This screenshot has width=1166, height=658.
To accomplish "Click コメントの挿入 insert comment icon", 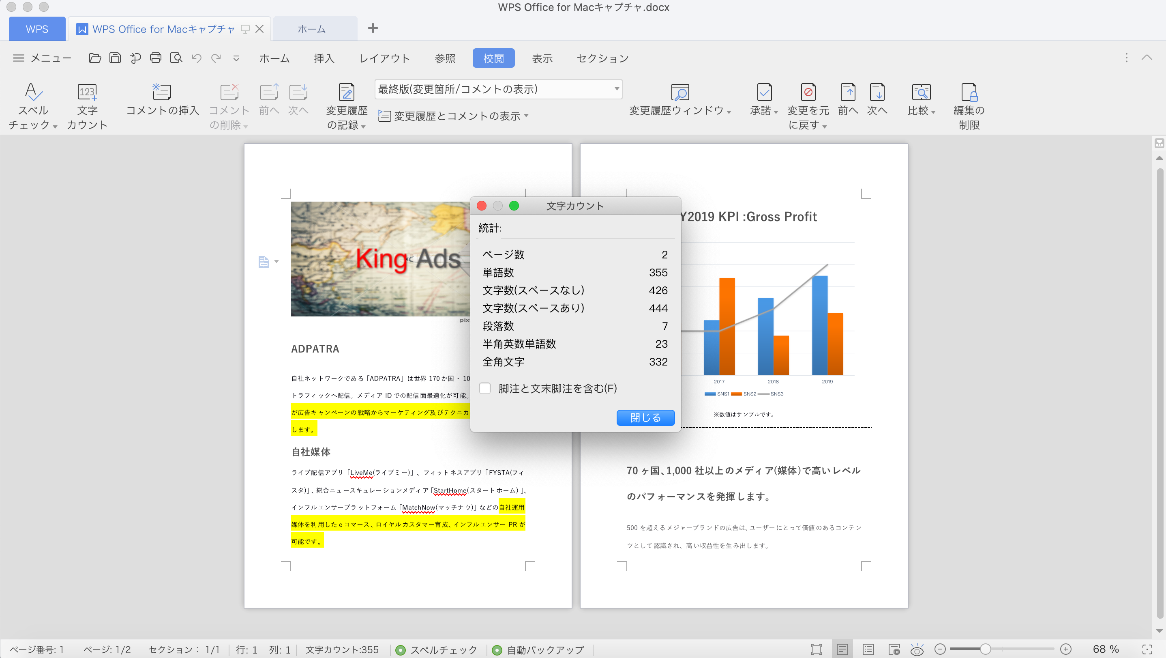I will click(x=162, y=99).
